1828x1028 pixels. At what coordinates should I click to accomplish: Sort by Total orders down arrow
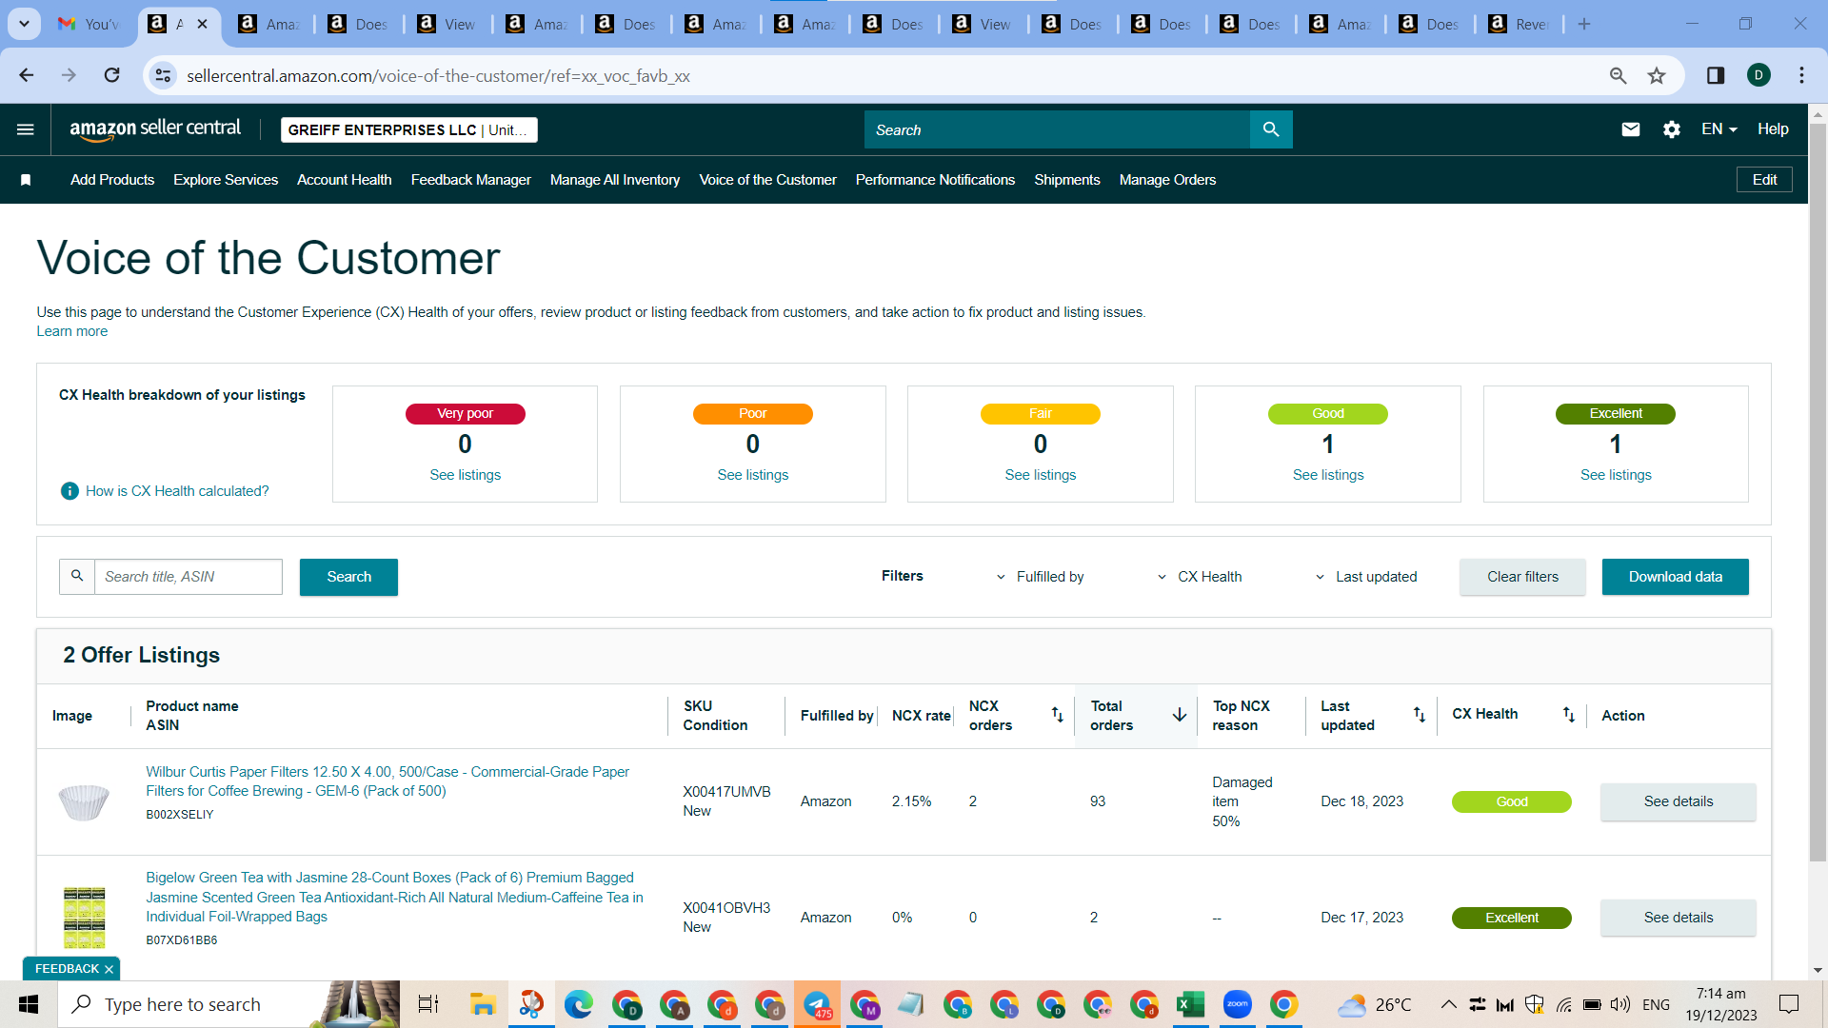click(x=1179, y=715)
